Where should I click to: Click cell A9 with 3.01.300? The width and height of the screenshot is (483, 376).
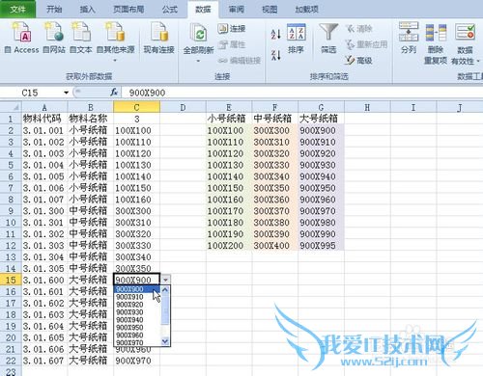[x=44, y=211]
